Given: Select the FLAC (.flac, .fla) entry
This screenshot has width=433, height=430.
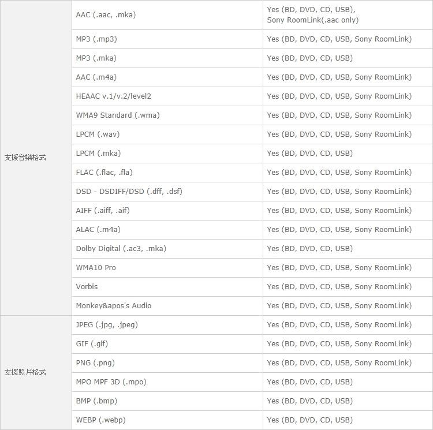Looking at the screenshot, I should pos(167,173).
